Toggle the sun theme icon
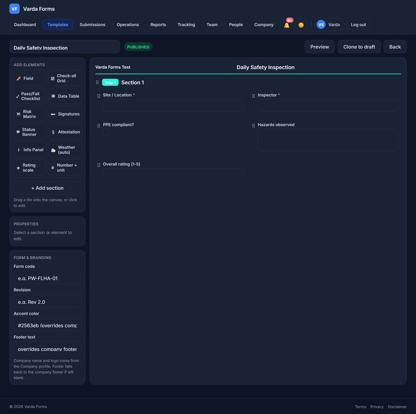 pos(301,25)
